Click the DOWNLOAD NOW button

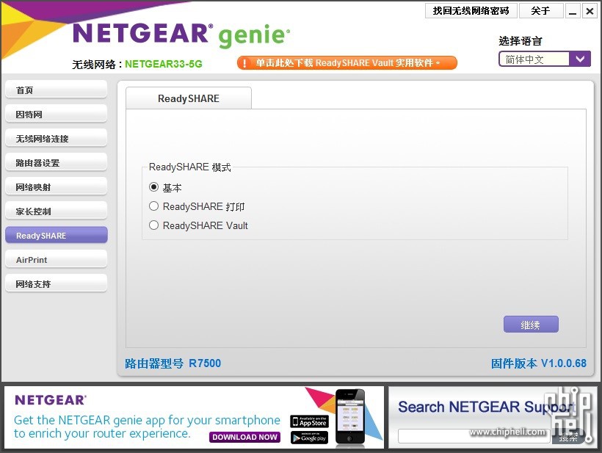(x=244, y=437)
